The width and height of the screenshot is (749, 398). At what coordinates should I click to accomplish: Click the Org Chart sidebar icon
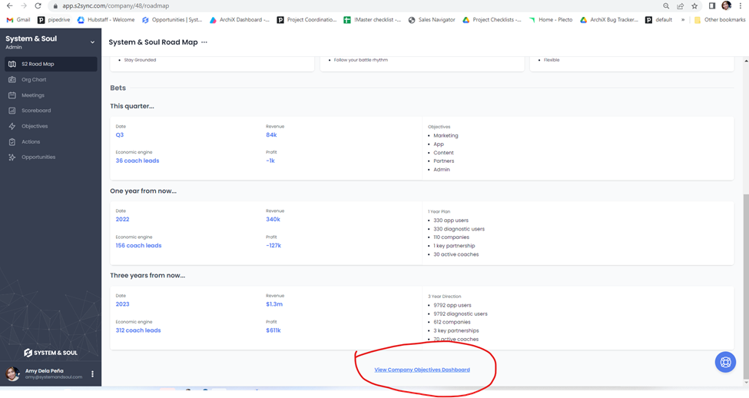[x=12, y=80]
